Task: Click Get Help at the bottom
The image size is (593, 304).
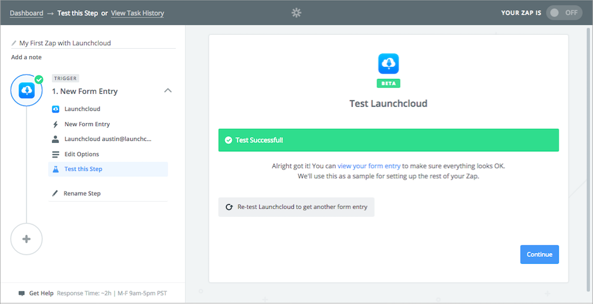Action: coord(42,293)
